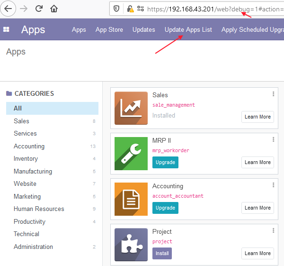Click the URL address field

(x=215, y=9)
